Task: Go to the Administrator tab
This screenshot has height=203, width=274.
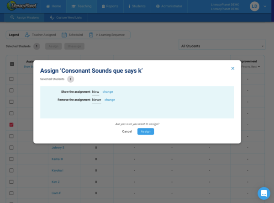Action: (169, 6)
